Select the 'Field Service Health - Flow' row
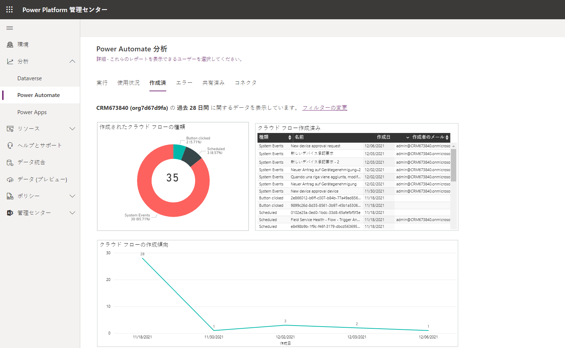 [354, 220]
